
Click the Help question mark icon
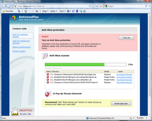click(68, 11)
